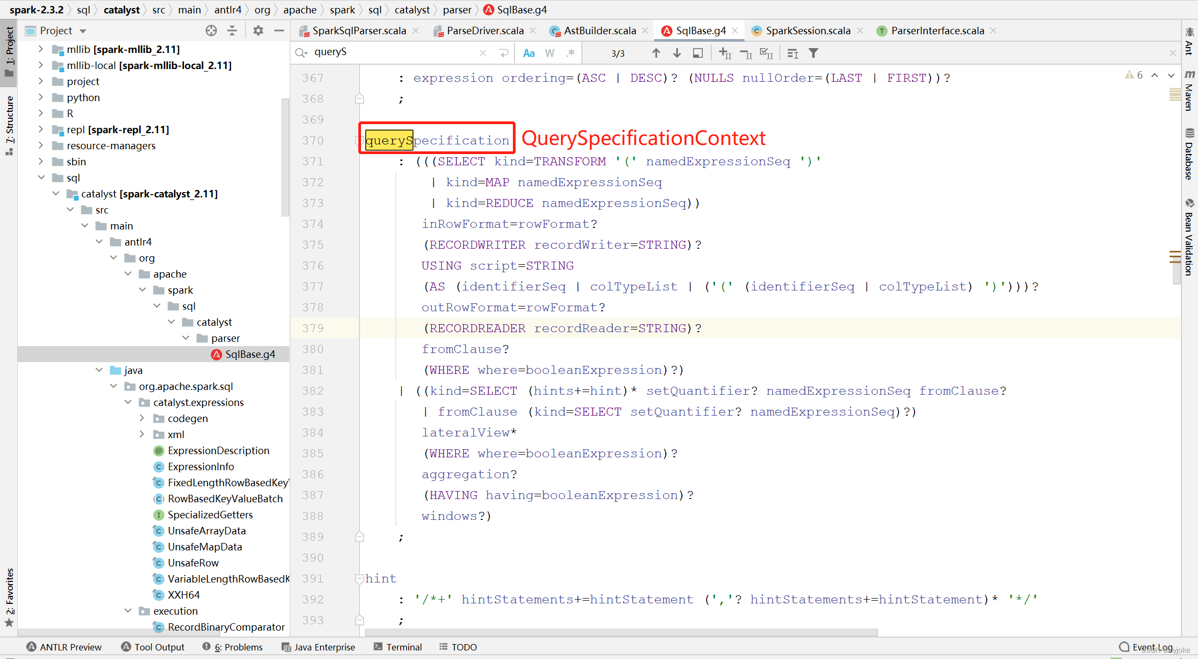Toggle multiple-line search options icon
The height and width of the screenshot is (659, 1198).
click(x=793, y=53)
